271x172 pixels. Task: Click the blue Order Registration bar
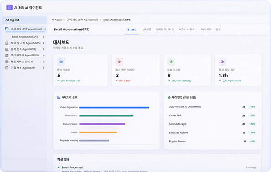[x=114, y=108]
